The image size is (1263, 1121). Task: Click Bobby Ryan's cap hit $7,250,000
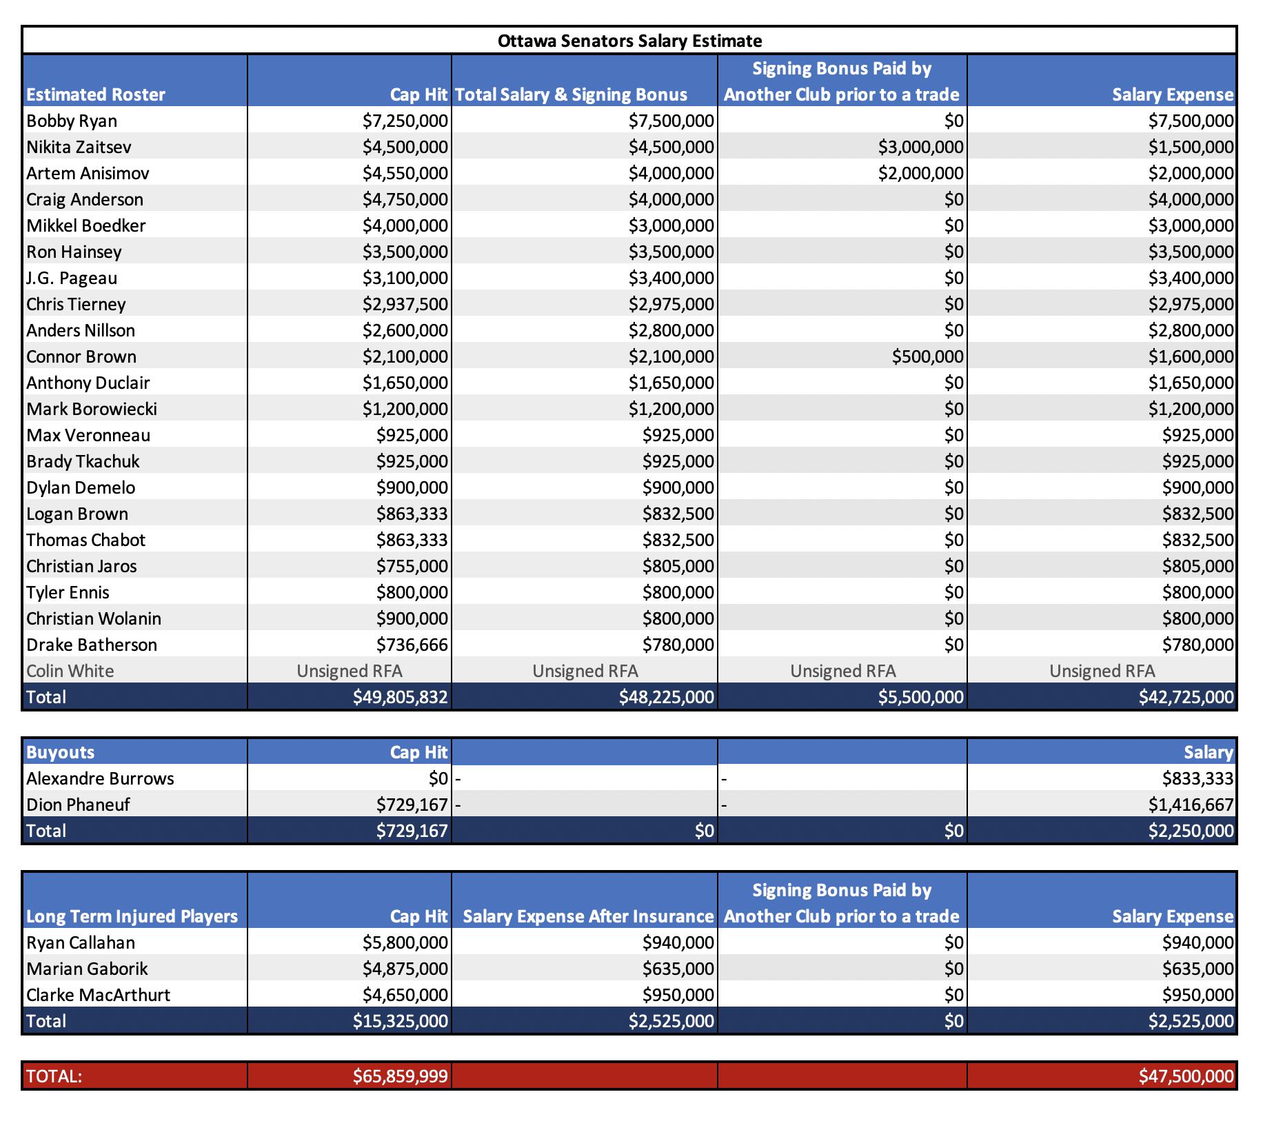click(x=350, y=121)
